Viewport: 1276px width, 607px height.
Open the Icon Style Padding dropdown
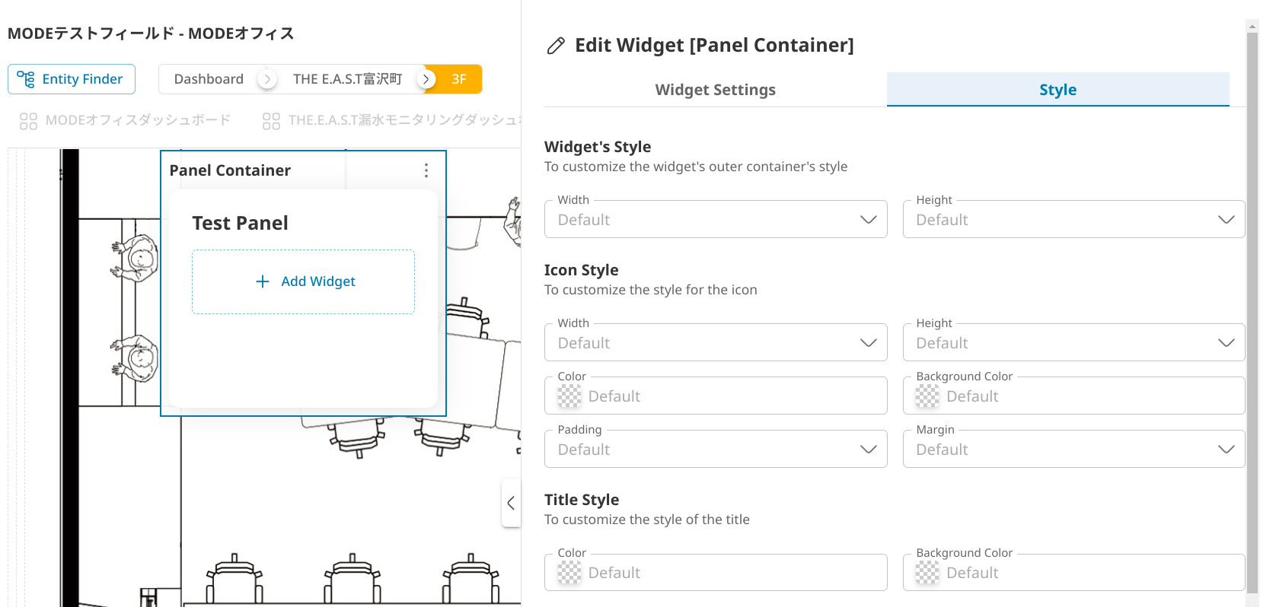(x=868, y=450)
